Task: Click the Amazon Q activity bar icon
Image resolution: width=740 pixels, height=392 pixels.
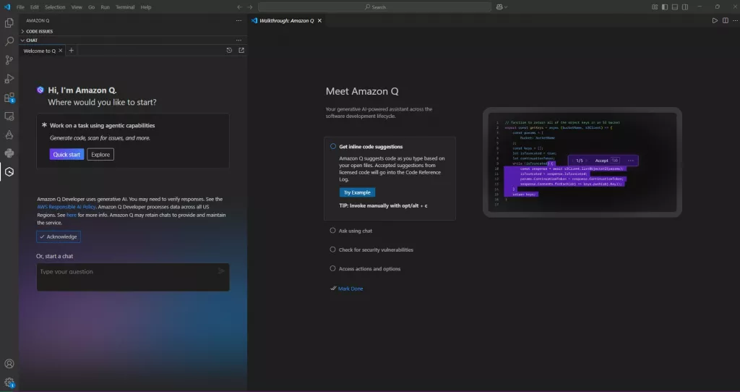Action: point(9,171)
